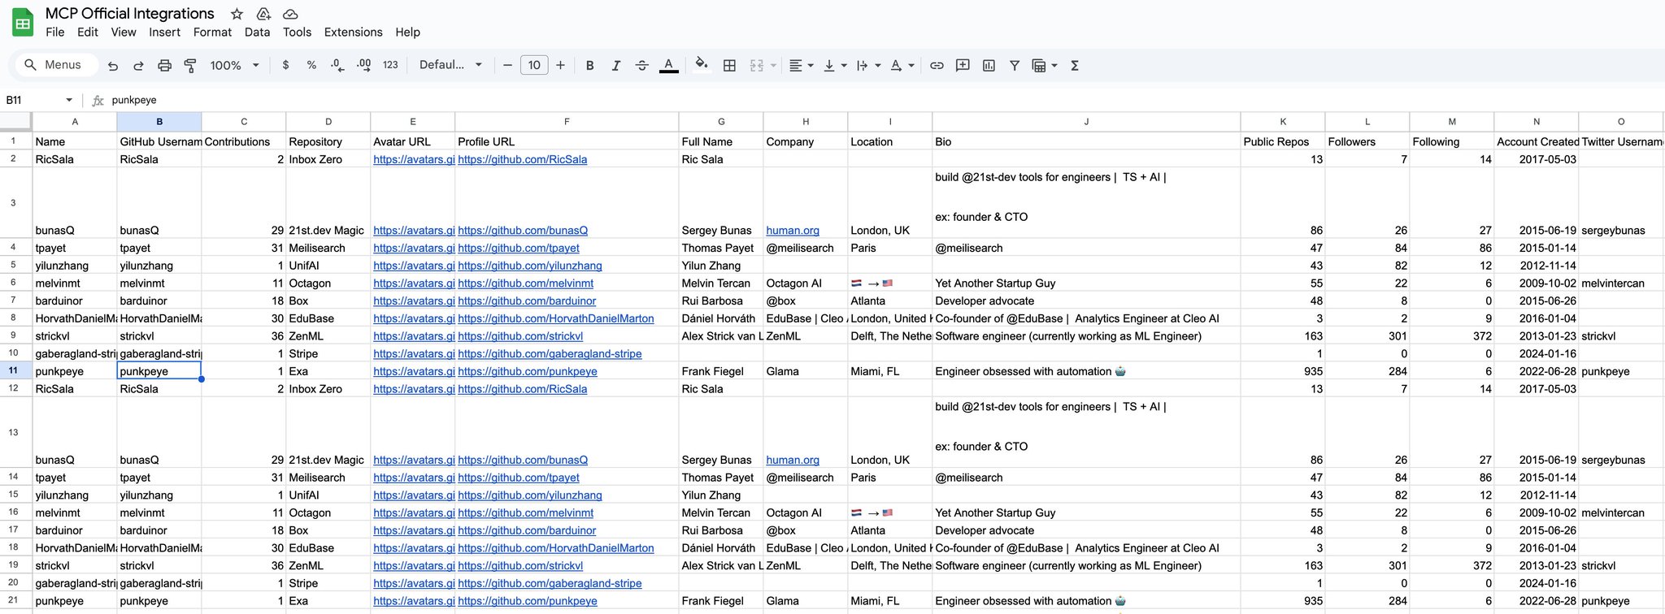Screen dimensions: 1665x614
Task: Check the cloud document status icon
Action: point(290,14)
